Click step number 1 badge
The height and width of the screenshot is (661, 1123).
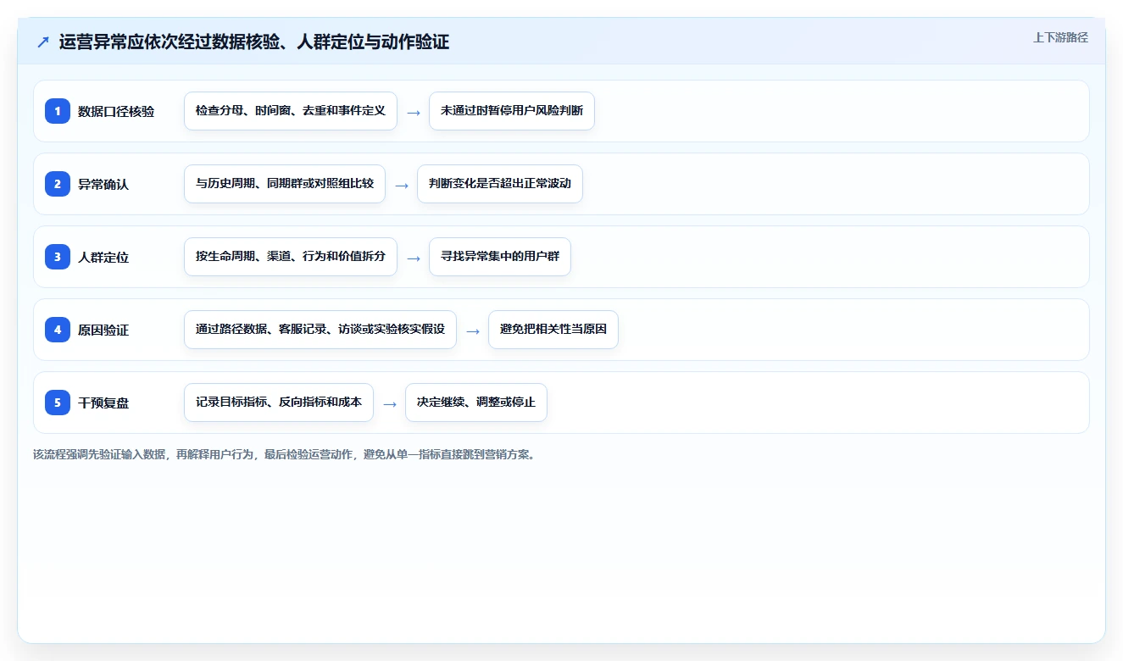click(x=58, y=111)
